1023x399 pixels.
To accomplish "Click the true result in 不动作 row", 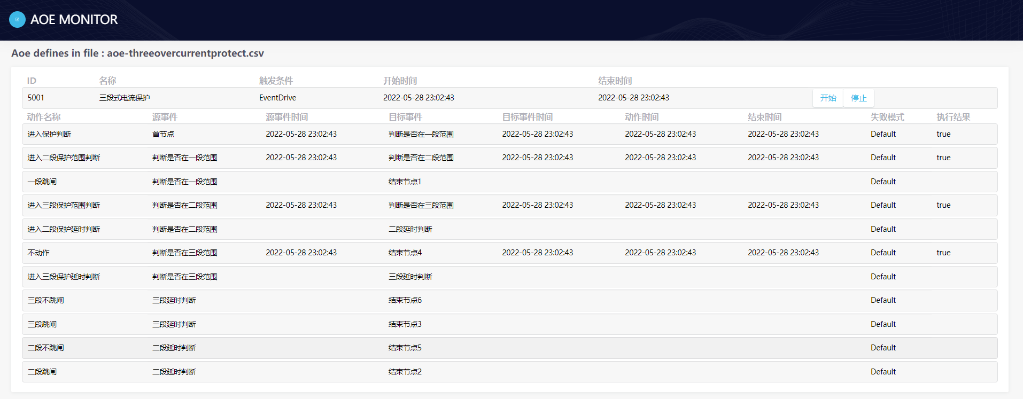I will 943,253.
